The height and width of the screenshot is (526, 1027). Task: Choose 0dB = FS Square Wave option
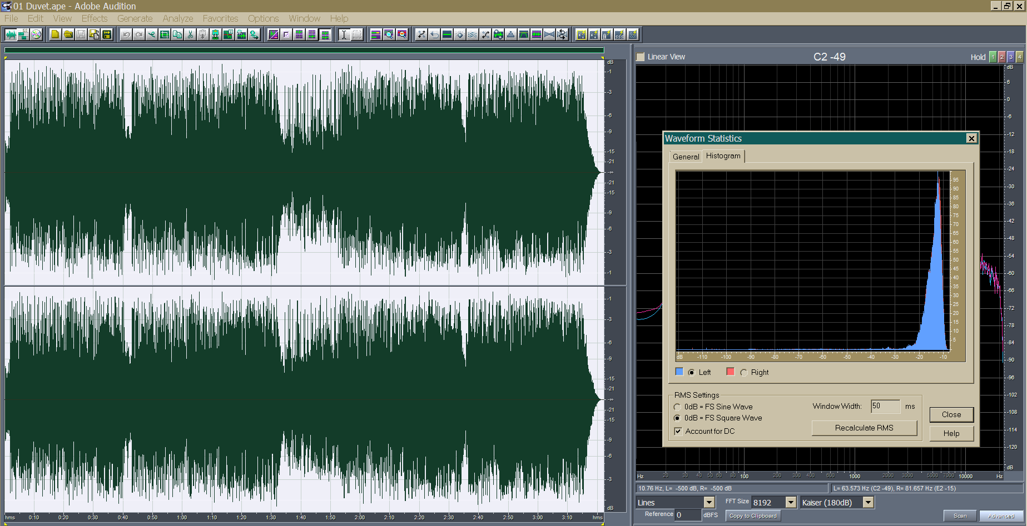point(677,418)
